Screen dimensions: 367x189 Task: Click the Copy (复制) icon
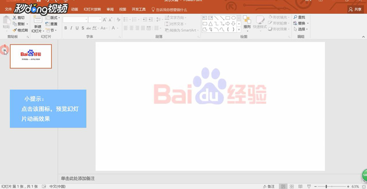click(x=15, y=24)
